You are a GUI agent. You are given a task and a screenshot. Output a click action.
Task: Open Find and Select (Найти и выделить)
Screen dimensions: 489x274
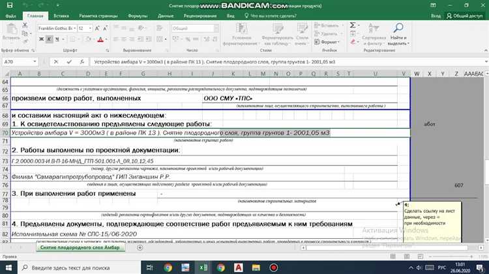point(398,34)
